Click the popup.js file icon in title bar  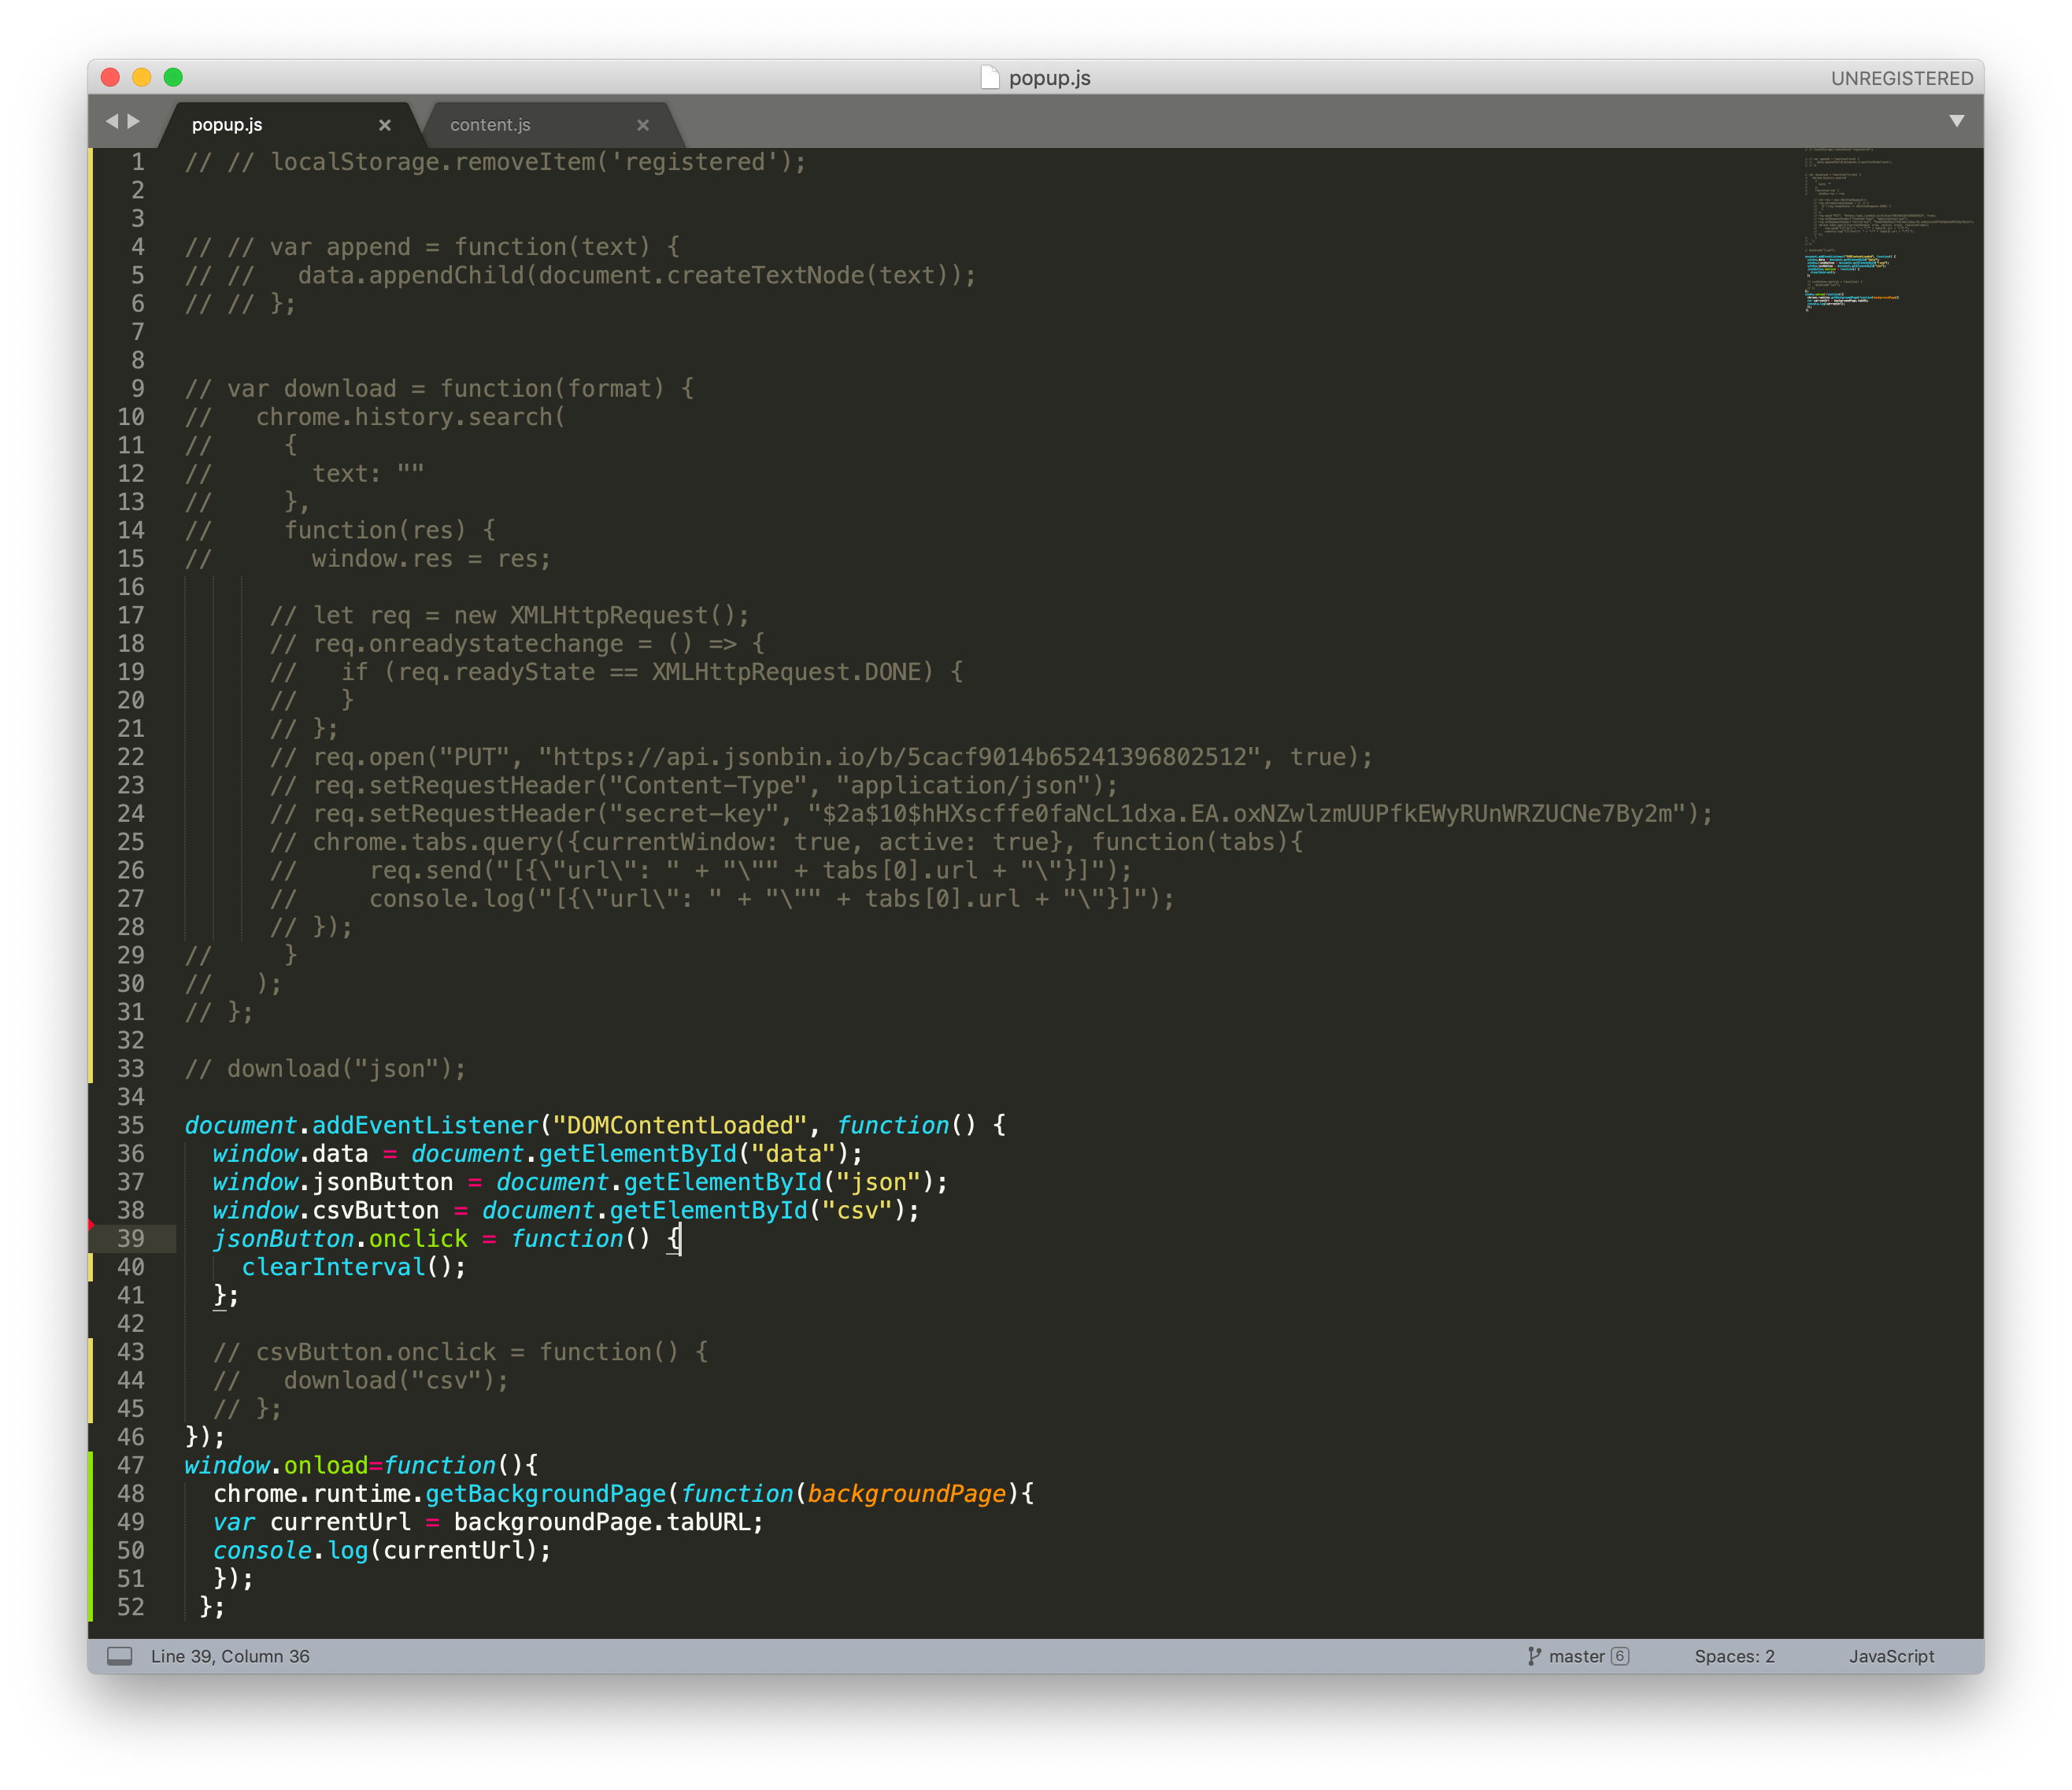990,78
